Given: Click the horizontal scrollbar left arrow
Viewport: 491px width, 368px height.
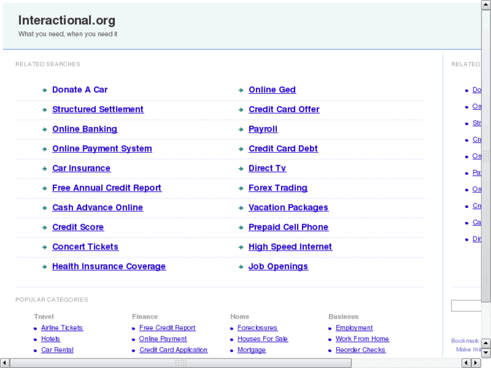Looking at the screenshot, I should [5, 363].
